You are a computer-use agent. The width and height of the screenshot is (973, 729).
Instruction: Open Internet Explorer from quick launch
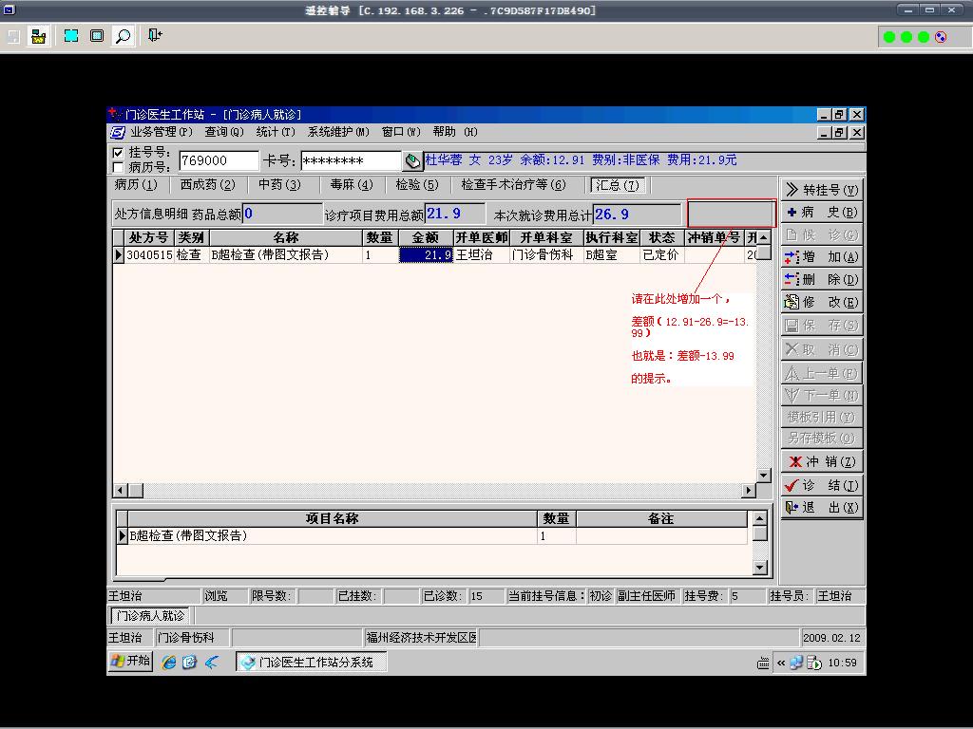[x=168, y=662]
